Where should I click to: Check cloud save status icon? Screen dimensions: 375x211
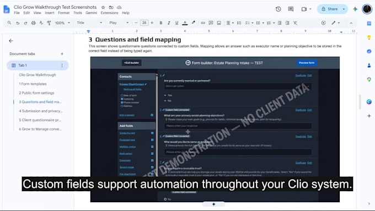click(119, 7)
